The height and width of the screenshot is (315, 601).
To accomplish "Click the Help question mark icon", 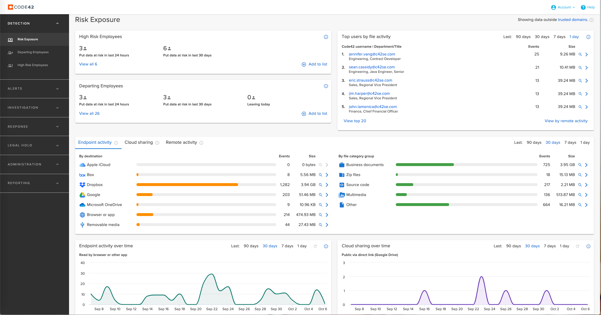I will [583, 7].
